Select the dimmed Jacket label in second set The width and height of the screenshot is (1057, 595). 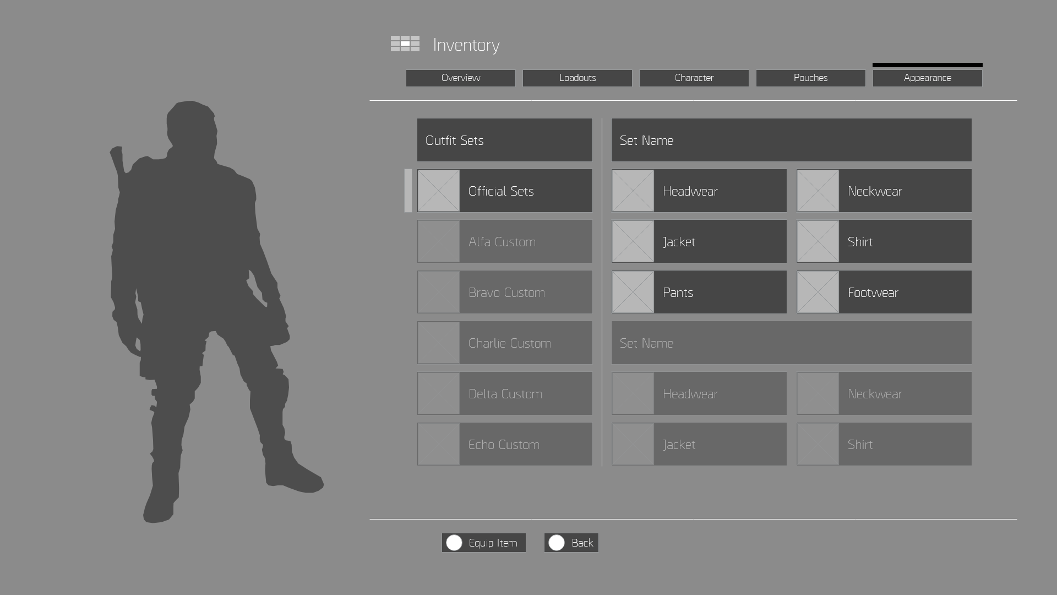pos(679,445)
